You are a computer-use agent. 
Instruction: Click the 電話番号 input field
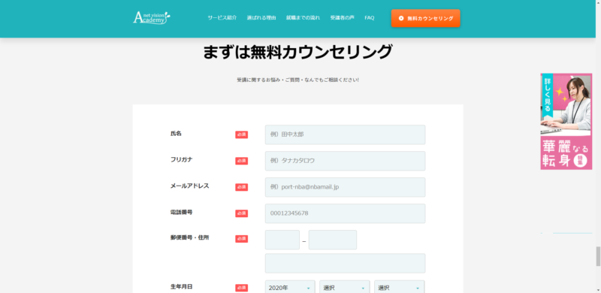tap(345, 213)
